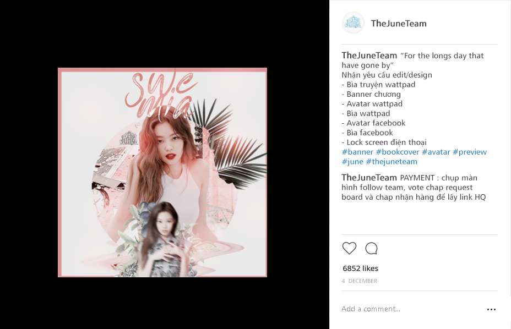Like the post with the heart icon
The height and width of the screenshot is (329, 511).
click(349, 249)
